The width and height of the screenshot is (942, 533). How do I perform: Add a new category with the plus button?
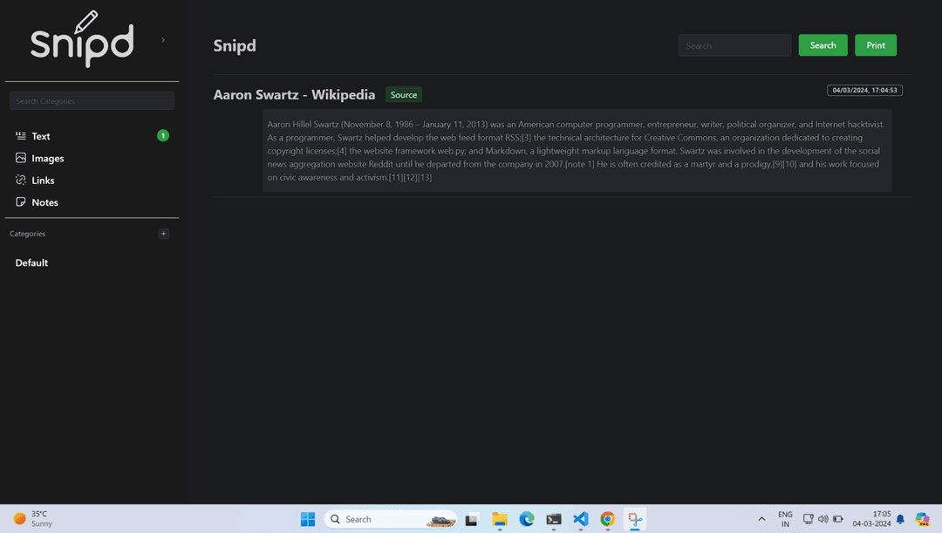tap(163, 234)
